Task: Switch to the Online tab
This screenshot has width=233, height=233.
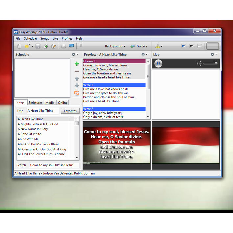Action: pos(63,103)
